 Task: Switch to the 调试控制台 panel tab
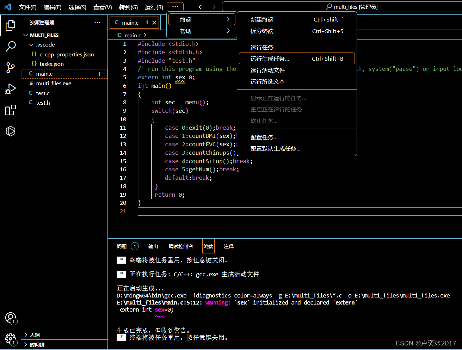point(181,246)
